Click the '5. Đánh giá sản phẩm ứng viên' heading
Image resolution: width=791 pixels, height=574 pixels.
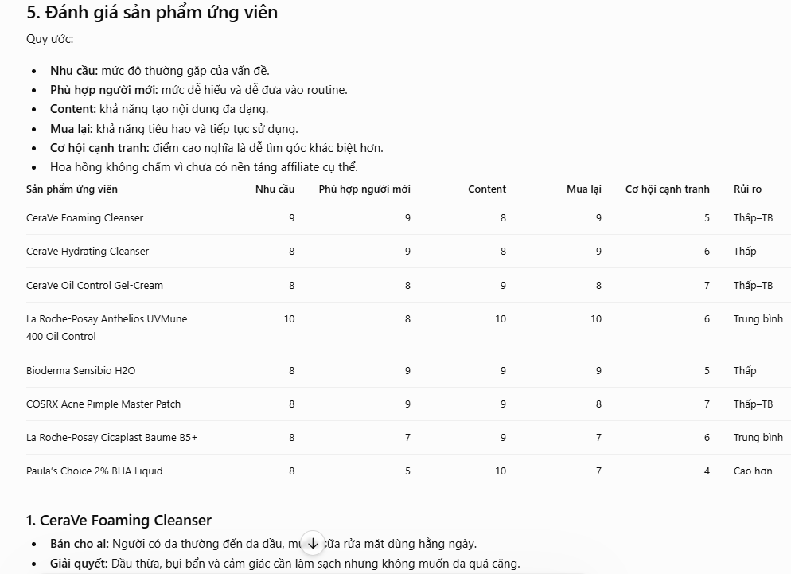point(152,12)
